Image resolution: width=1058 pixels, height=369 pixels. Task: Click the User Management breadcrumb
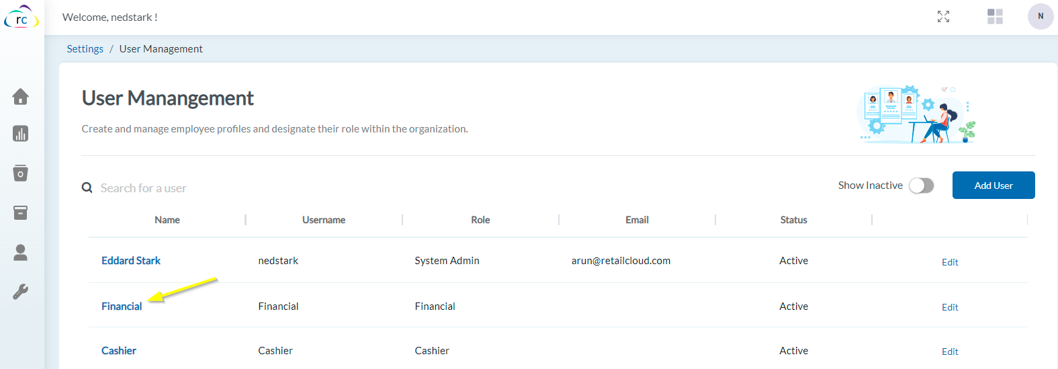click(161, 49)
